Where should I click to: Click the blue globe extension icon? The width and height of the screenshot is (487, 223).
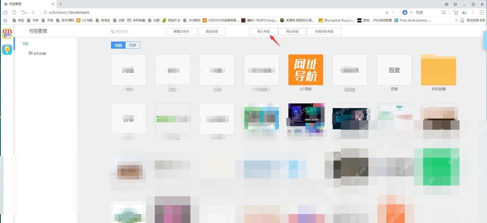point(464,12)
